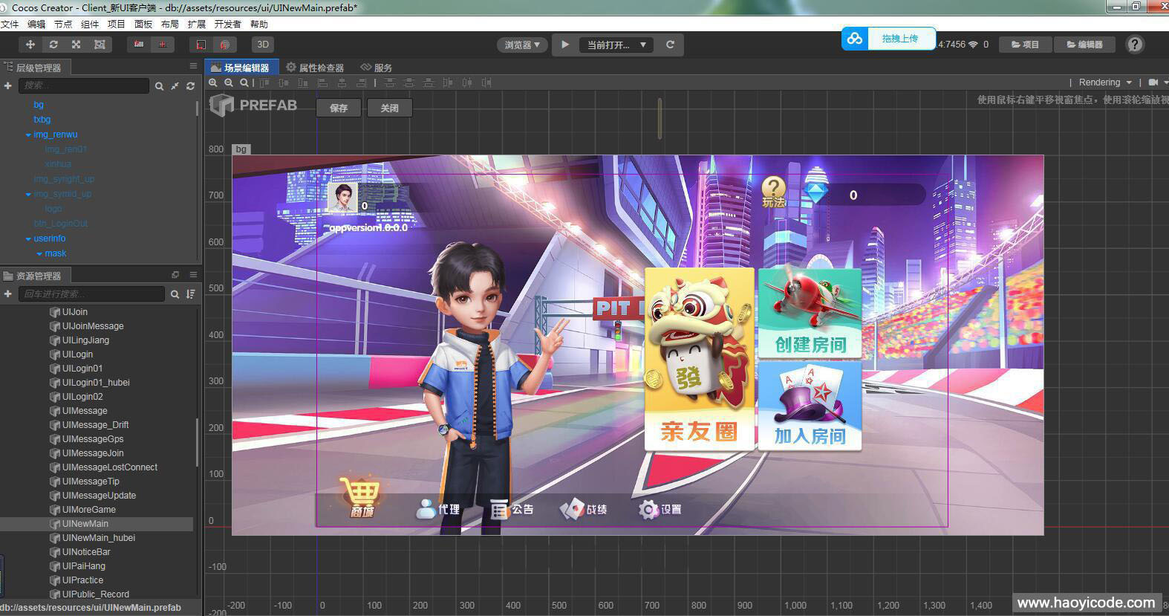The width and height of the screenshot is (1169, 616).
Task: Click the play preview button
Action: click(565, 45)
